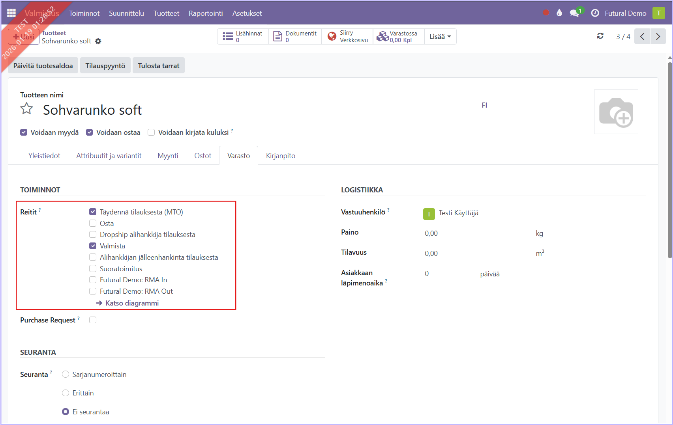The width and height of the screenshot is (673, 425).
Task: Switch to the Yleistiedot tab
Action: click(x=44, y=156)
